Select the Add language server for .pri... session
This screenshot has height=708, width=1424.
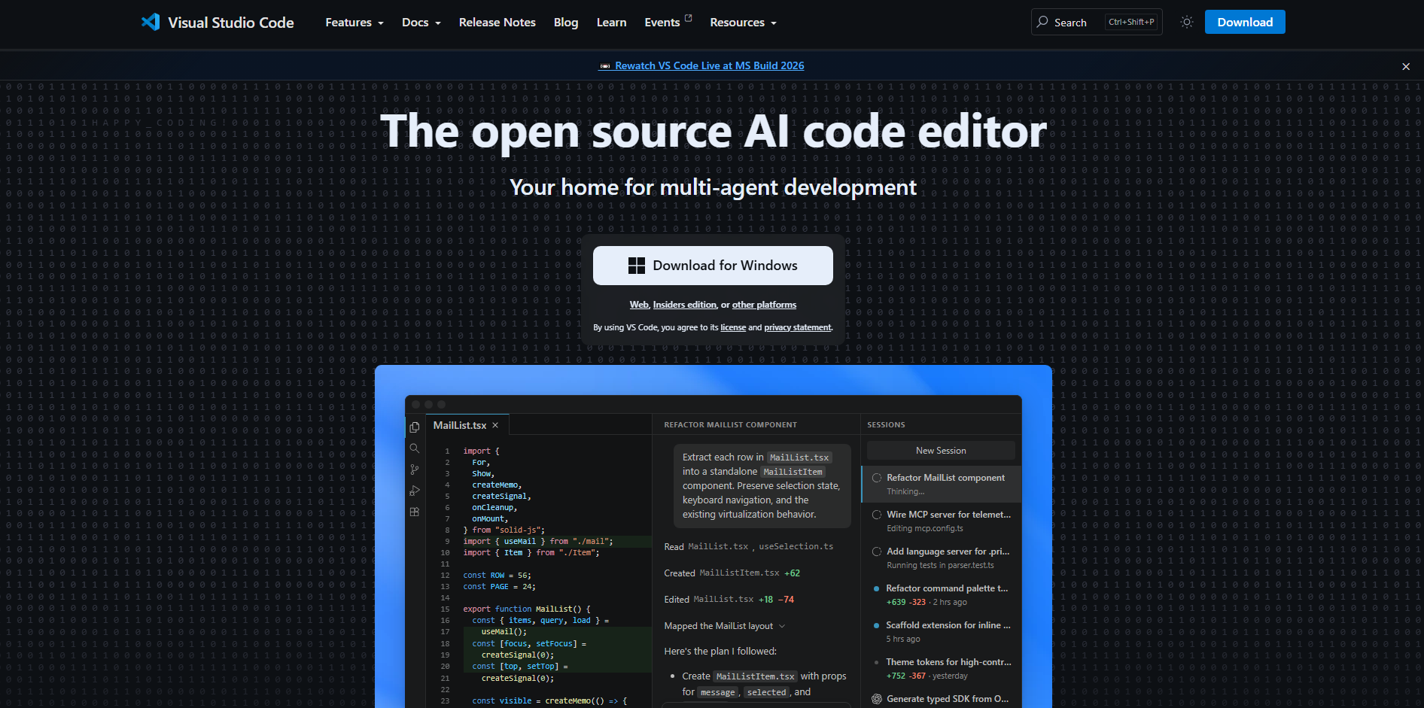click(942, 558)
